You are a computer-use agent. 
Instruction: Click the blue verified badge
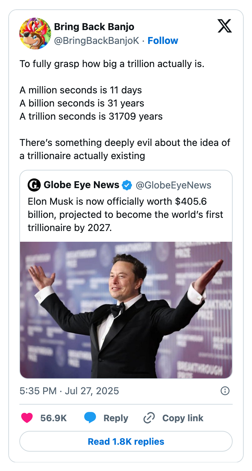coord(127,185)
